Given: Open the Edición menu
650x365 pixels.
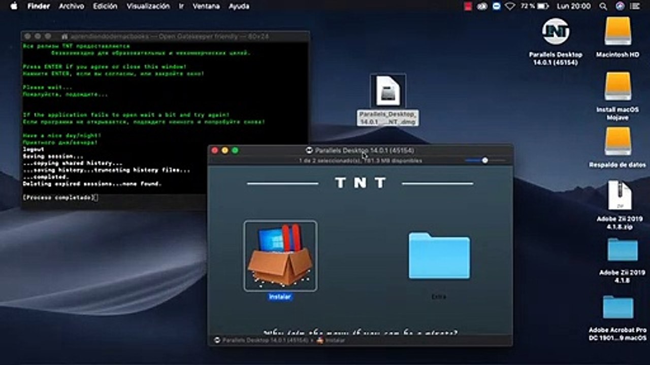Looking at the screenshot, I should (105, 6).
